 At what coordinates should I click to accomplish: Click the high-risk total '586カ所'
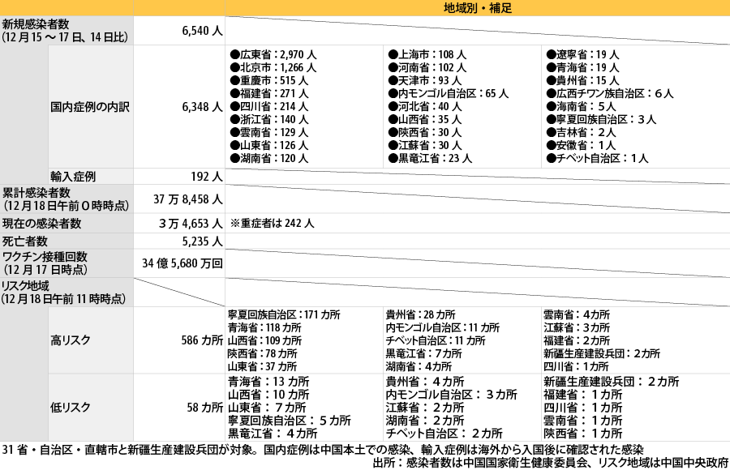tap(202, 340)
